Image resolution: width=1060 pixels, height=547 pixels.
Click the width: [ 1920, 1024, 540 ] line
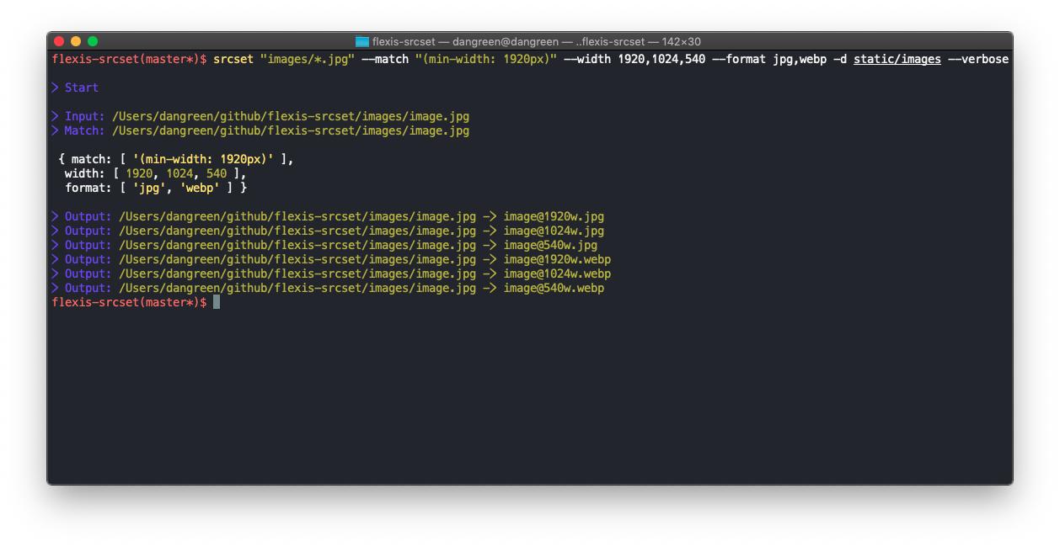point(156,173)
